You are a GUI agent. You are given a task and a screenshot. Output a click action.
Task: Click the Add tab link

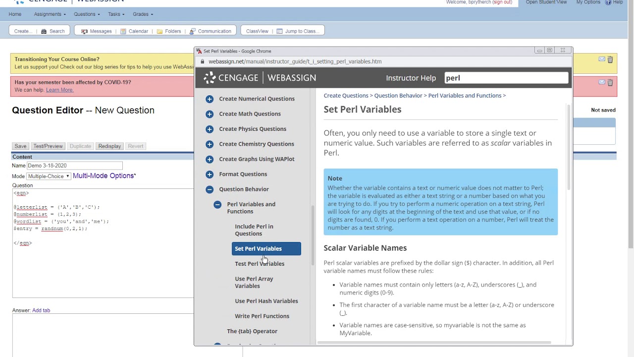coord(41,310)
